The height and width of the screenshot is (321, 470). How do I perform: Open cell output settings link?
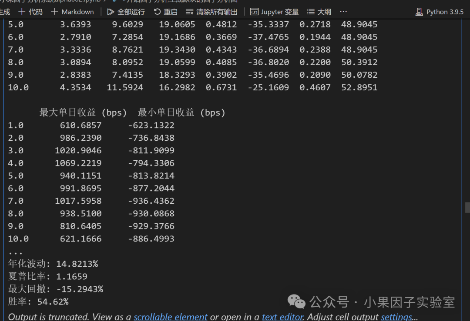coord(396,317)
